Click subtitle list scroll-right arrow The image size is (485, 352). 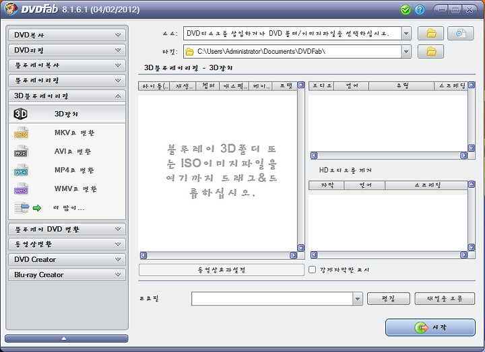(463, 254)
